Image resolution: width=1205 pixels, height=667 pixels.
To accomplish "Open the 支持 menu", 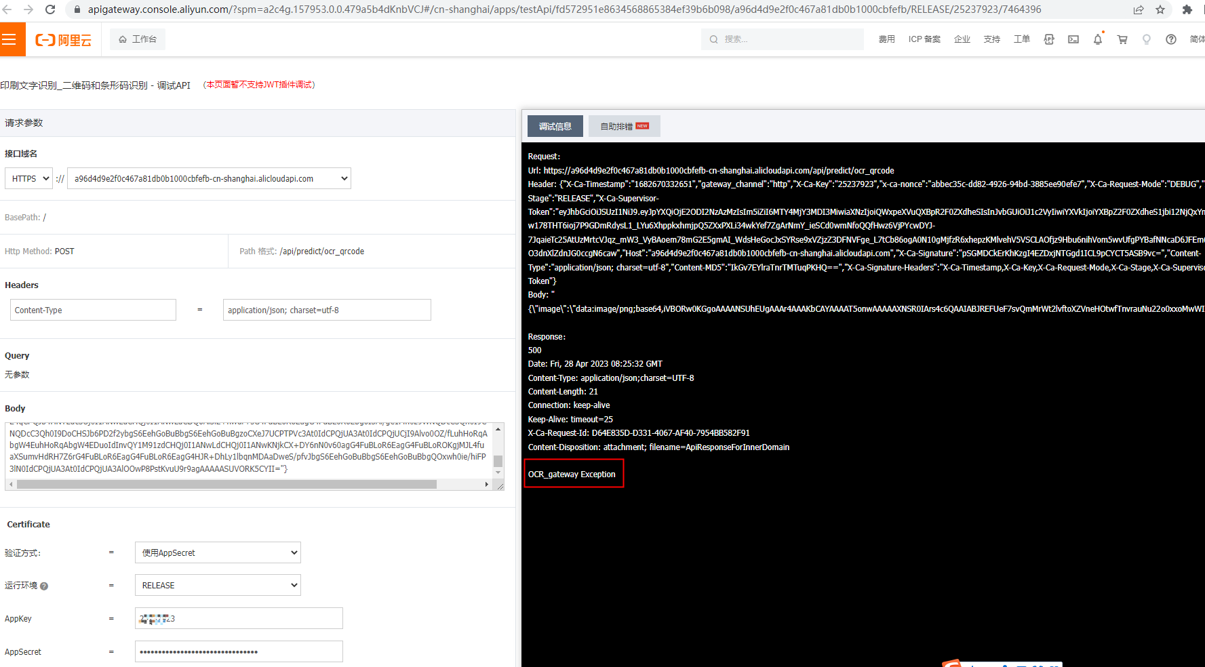I will [991, 39].
